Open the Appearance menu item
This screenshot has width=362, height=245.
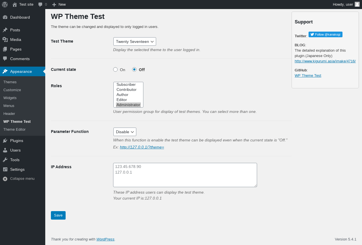(x=23, y=71)
